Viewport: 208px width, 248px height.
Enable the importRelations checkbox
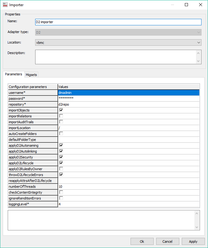(x=61, y=116)
